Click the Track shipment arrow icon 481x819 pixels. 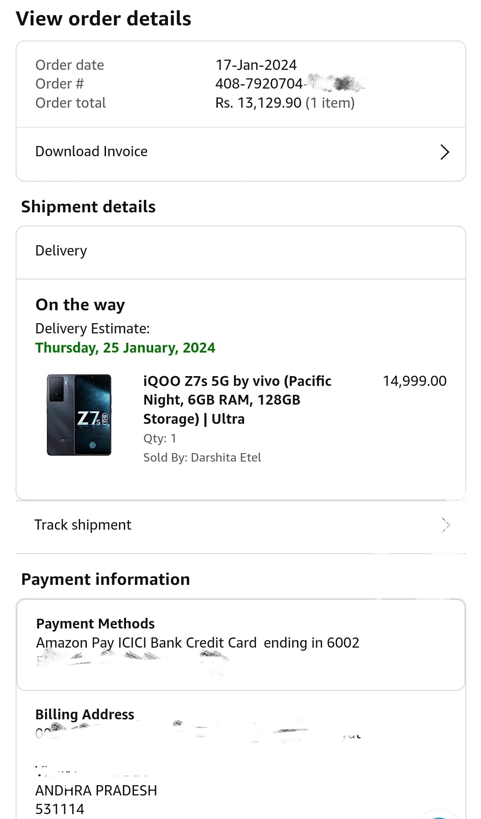[x=446, y=525]
